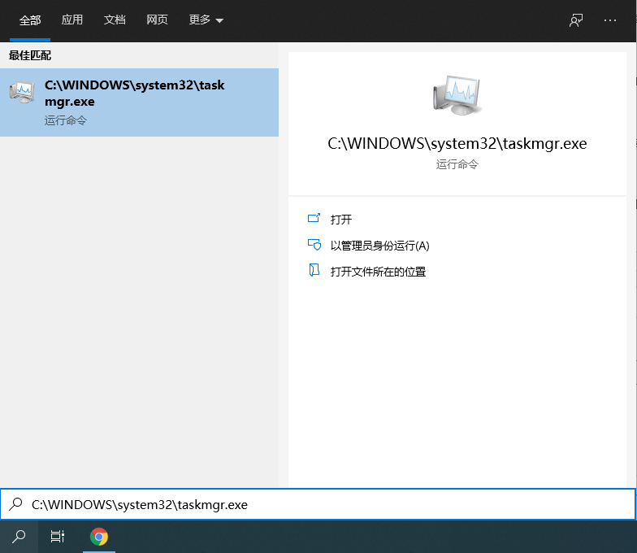Click 运行命令 label under the best match result
Screen dimensions: 637x553
[65, 120]
